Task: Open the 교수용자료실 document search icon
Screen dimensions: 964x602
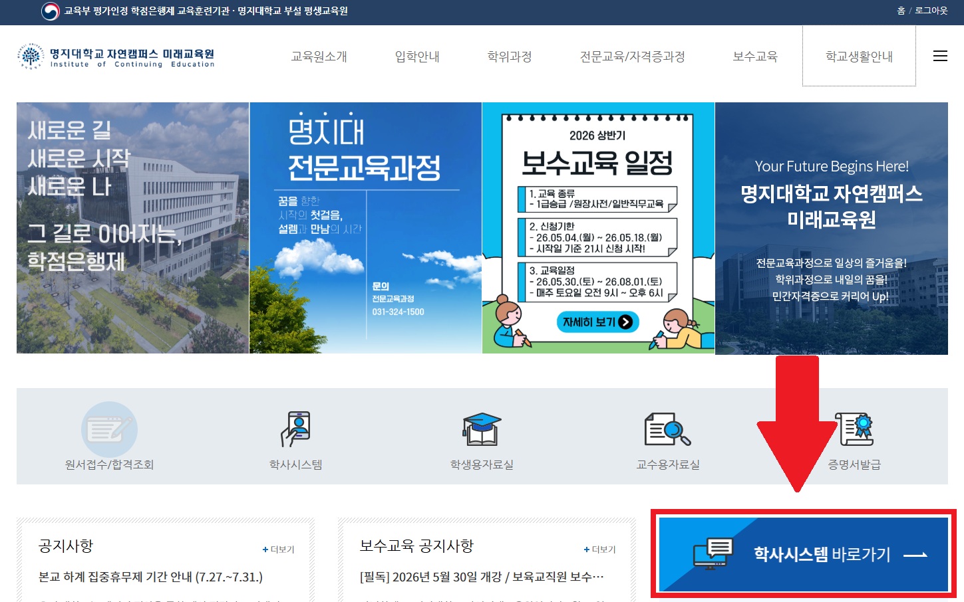Action: tap(668, 429)
